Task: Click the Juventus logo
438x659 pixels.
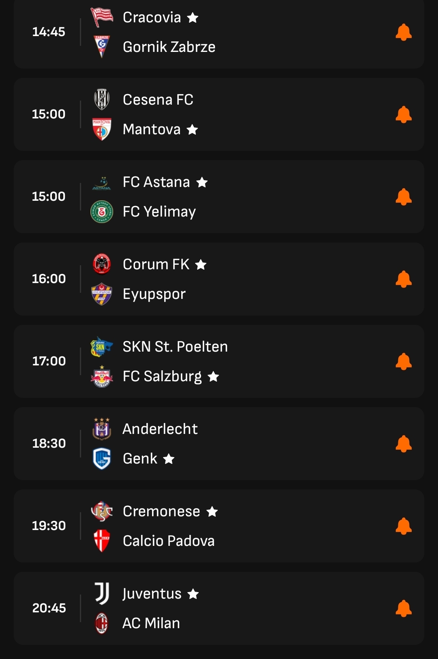Action: (101, 594)
